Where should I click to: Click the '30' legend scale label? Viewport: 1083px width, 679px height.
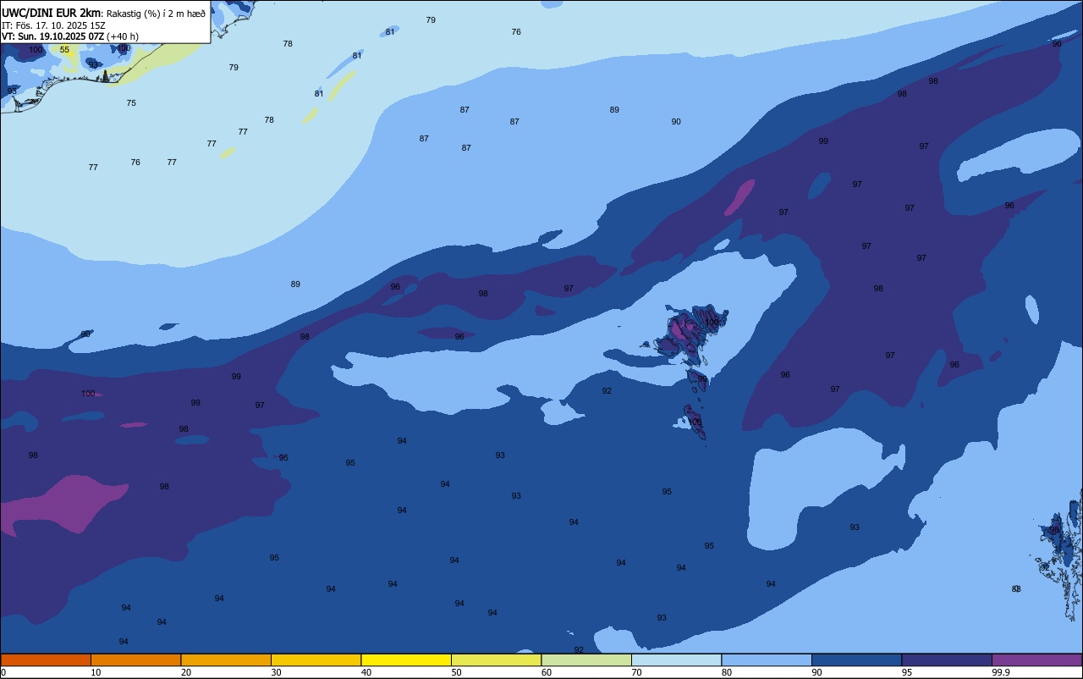276,672
